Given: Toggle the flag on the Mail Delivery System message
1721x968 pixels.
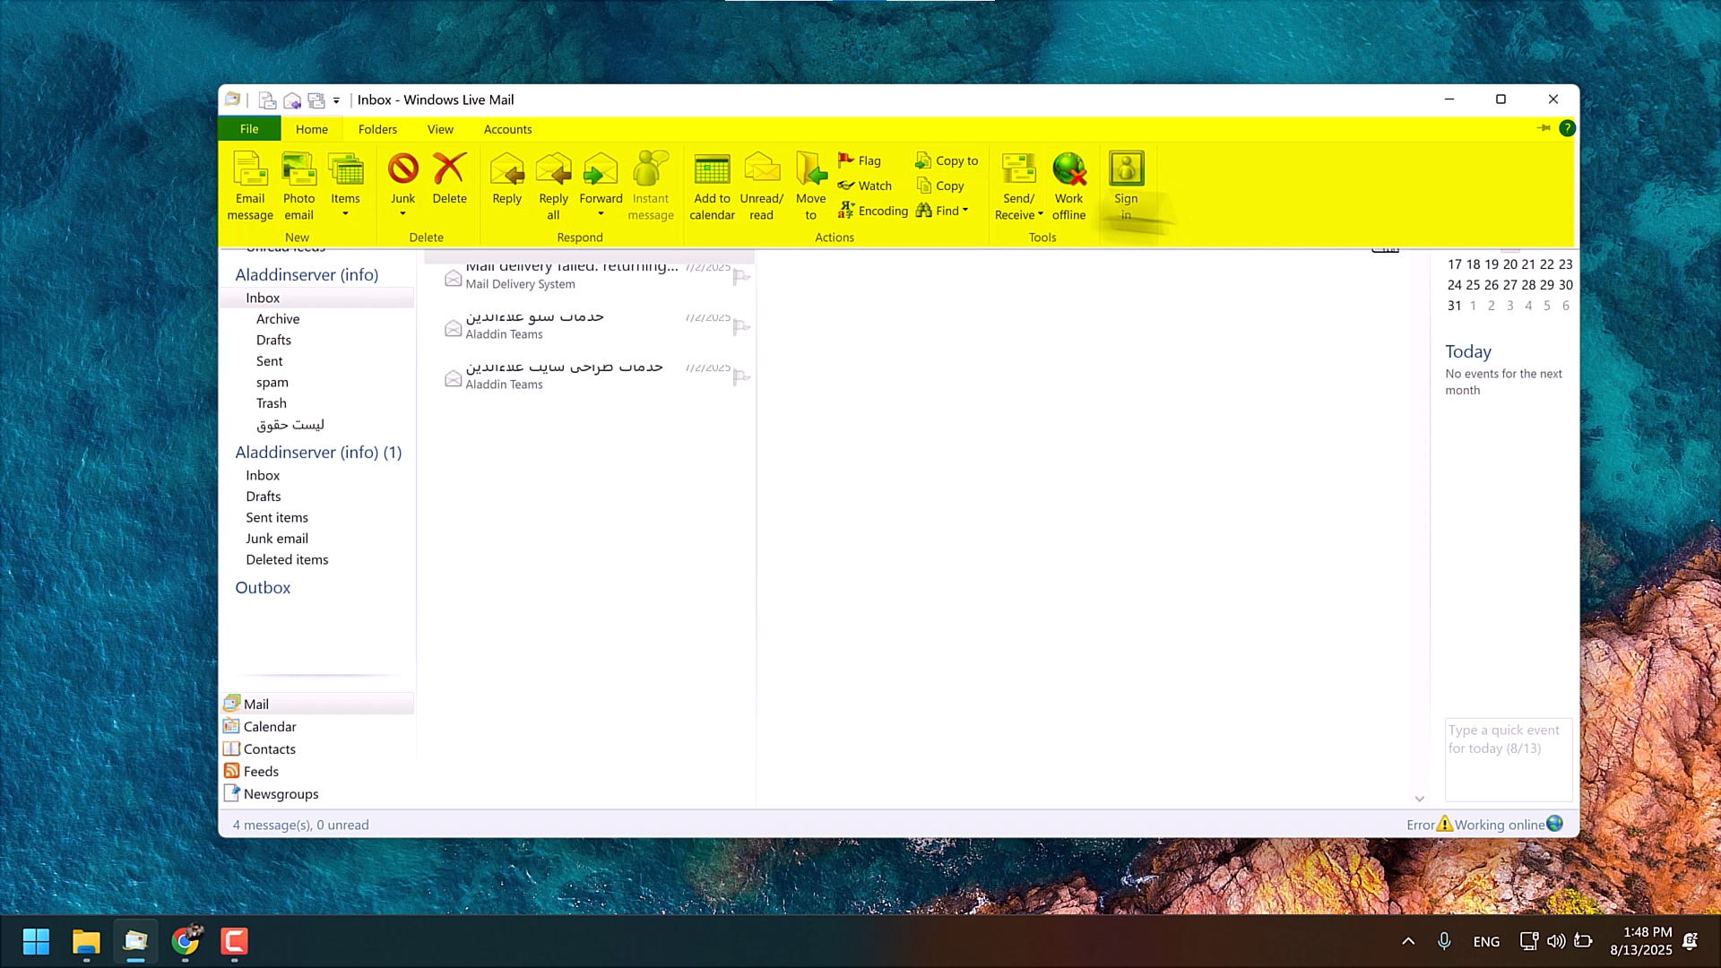Looking at the screenshot, I should (x=741, y=277).
